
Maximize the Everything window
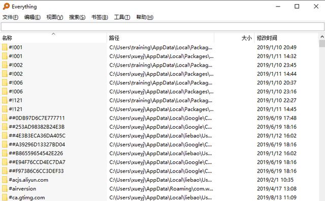coord(297,7)
